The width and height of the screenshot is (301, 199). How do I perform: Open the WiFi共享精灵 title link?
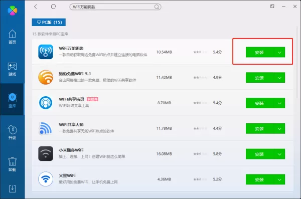pos(71,99)
